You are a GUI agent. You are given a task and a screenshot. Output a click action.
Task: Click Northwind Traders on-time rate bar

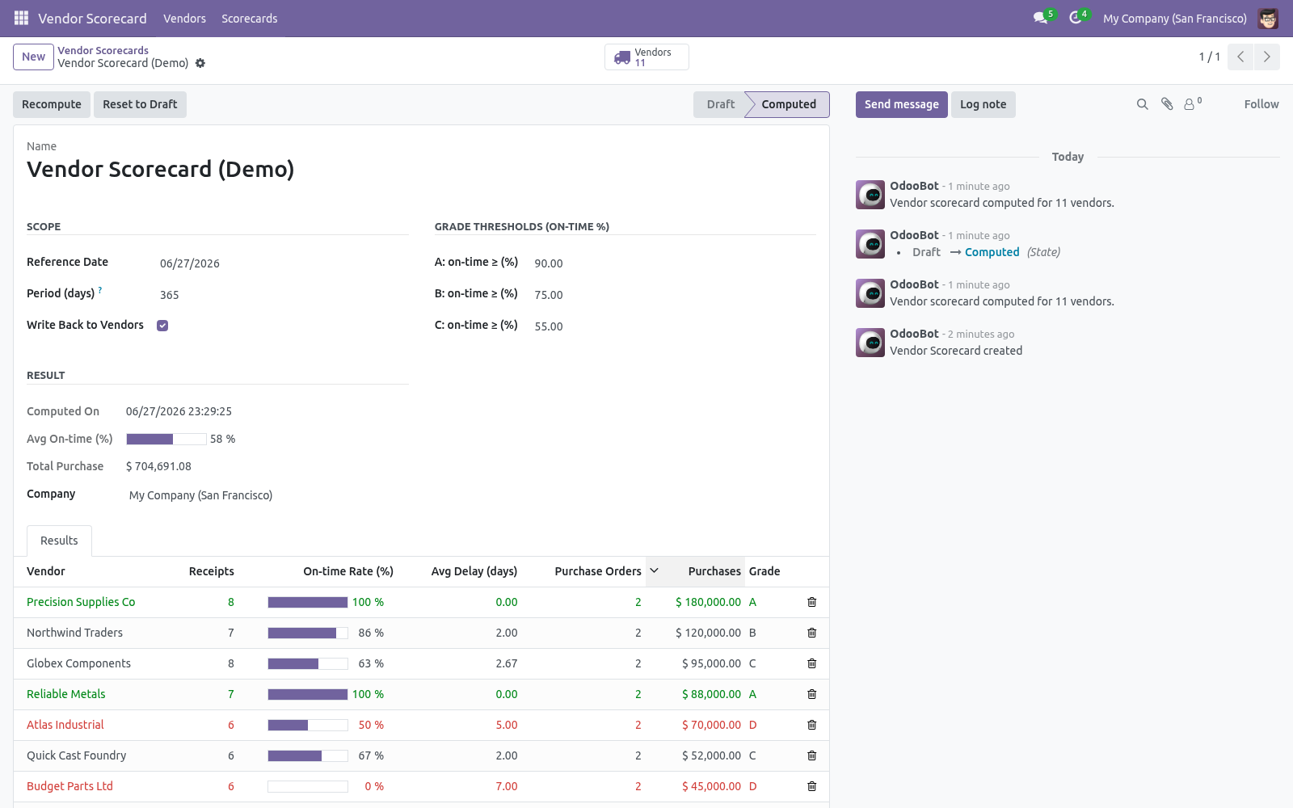coord(308,633)
